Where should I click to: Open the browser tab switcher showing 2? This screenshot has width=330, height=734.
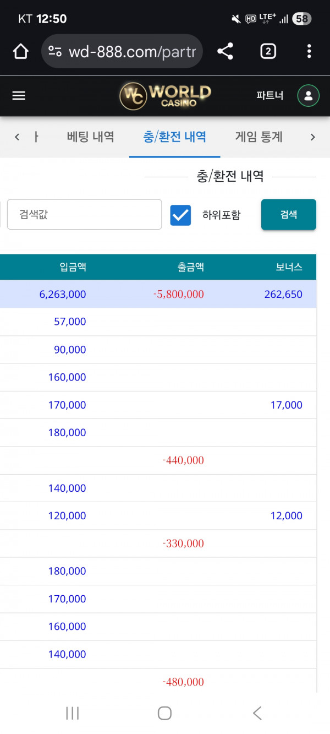coord(268,52)
